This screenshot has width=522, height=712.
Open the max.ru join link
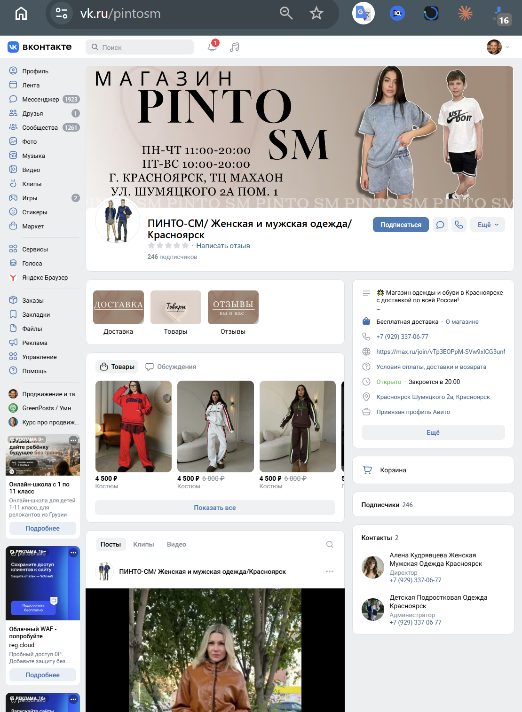coord(441,352)
